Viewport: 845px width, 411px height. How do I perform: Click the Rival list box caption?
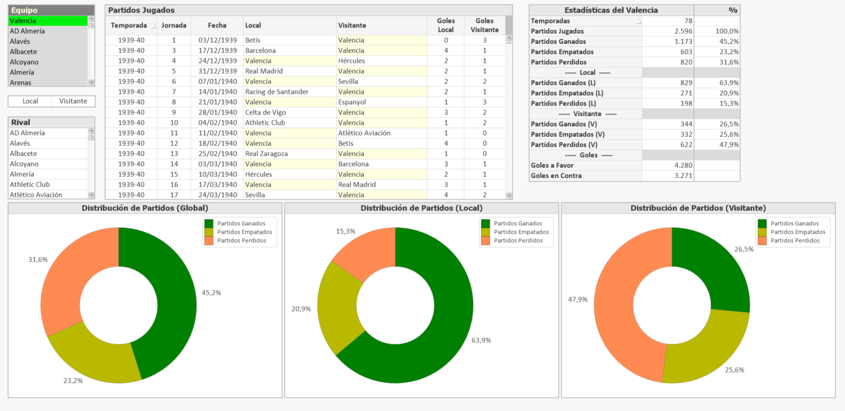[51, 122]
